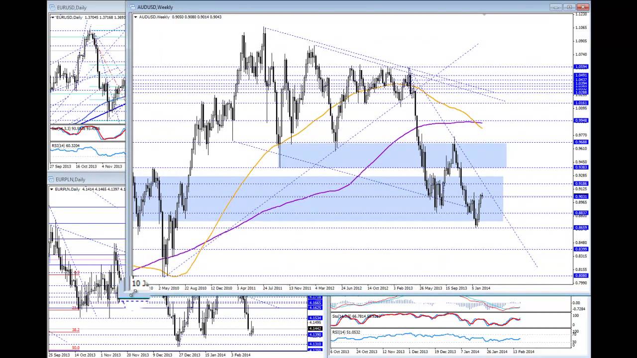This screenshot has height=358, width=637.
Task: Click the '3 Apr 2011' date label
Action: pyautogui.click(x=247, y=288)
